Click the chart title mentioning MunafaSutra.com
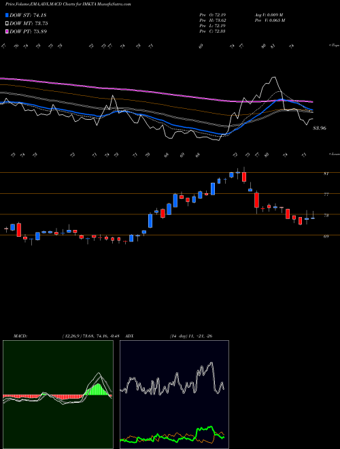The width and height of the screenshot is (340, 449). 68,4
